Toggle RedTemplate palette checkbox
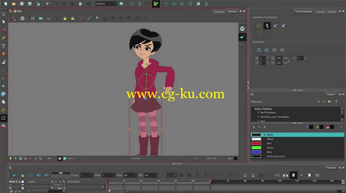The image size is (346, 193). point(258,112)
